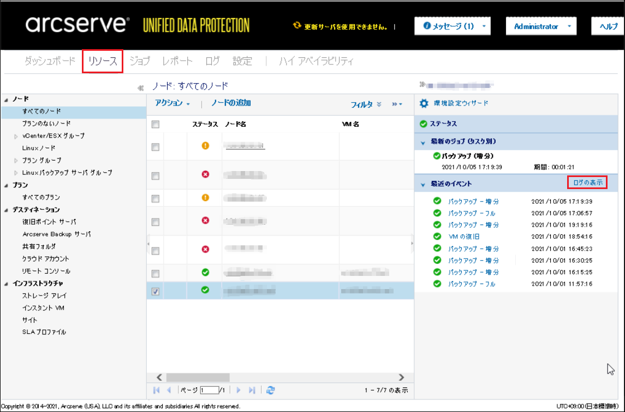Click the update server warning icon
This screenshot has width=625, height=412.
(297, 26)
